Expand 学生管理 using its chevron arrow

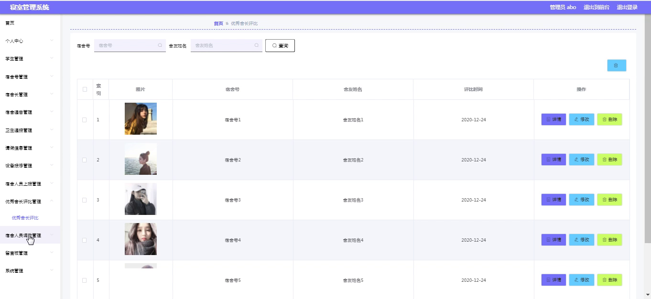coord(52,59)
